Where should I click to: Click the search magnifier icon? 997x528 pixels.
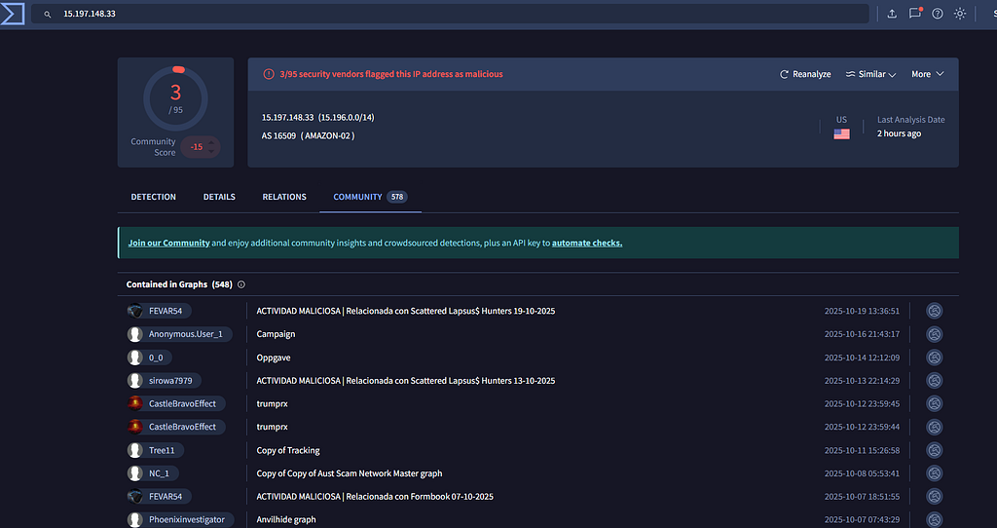point(47,14)
